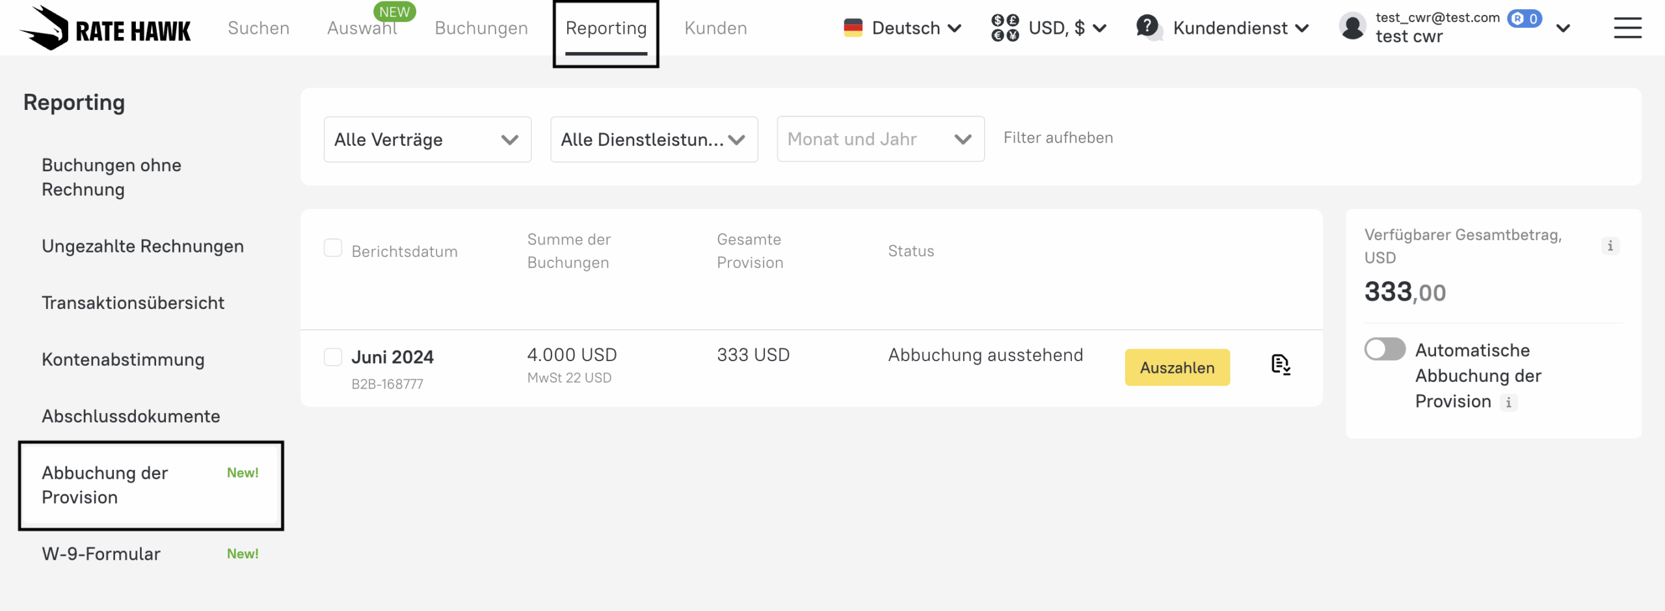Viewport: 1665px width, 611px height.
Task: Click the document report icon beside Auszahlen
Action: pos(1280,365)
